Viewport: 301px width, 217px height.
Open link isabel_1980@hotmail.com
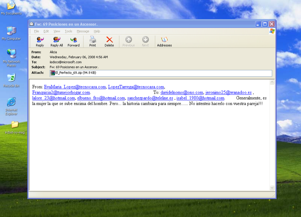coord(201,98)
